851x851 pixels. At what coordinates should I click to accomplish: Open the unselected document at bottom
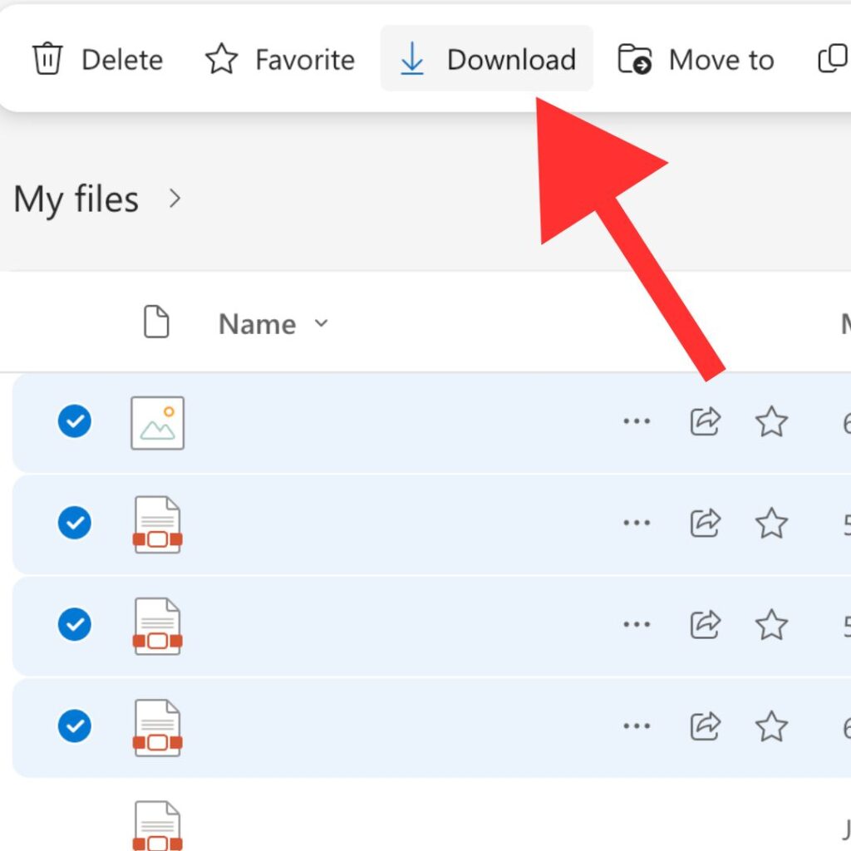(158, 825)
